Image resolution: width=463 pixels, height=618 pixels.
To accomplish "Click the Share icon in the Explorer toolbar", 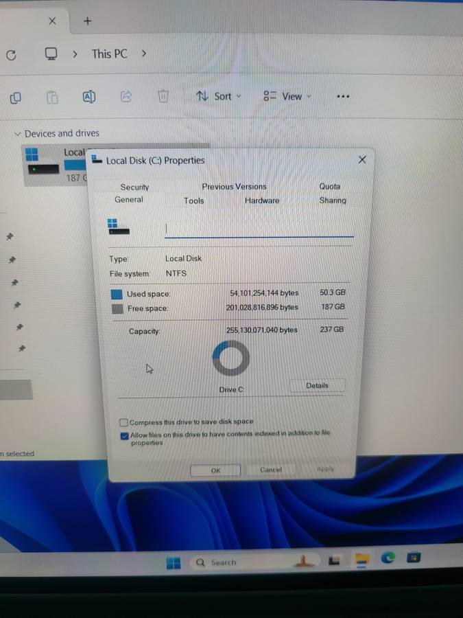I will click(x=126, y=96).
